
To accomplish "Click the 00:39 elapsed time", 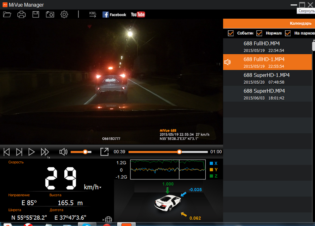I will pyautogui.click(x=119, y=152).
